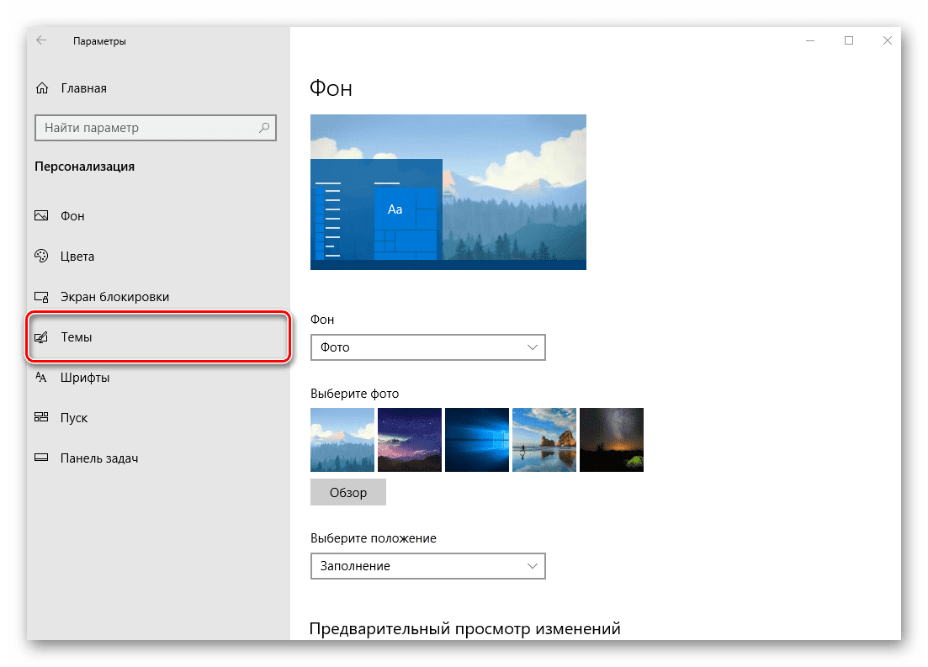Image resolution: width=928 pixels, height=667 pixels.
Task: Choose the Windows 10 logo wallpaper thumbnail
Action: pyautogui.click(x=477, y=440)
